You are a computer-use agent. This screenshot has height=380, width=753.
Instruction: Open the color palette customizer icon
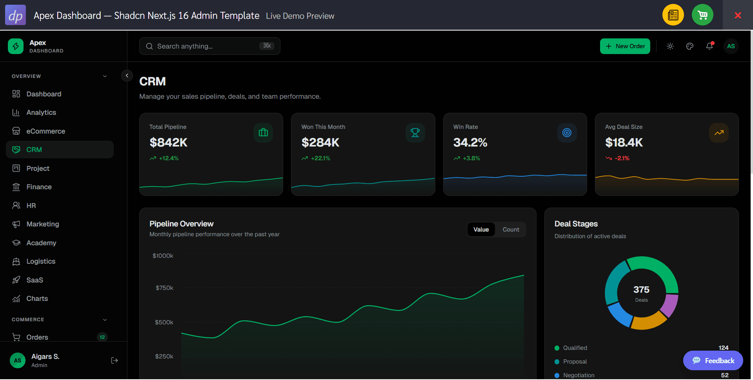(690, 46)
